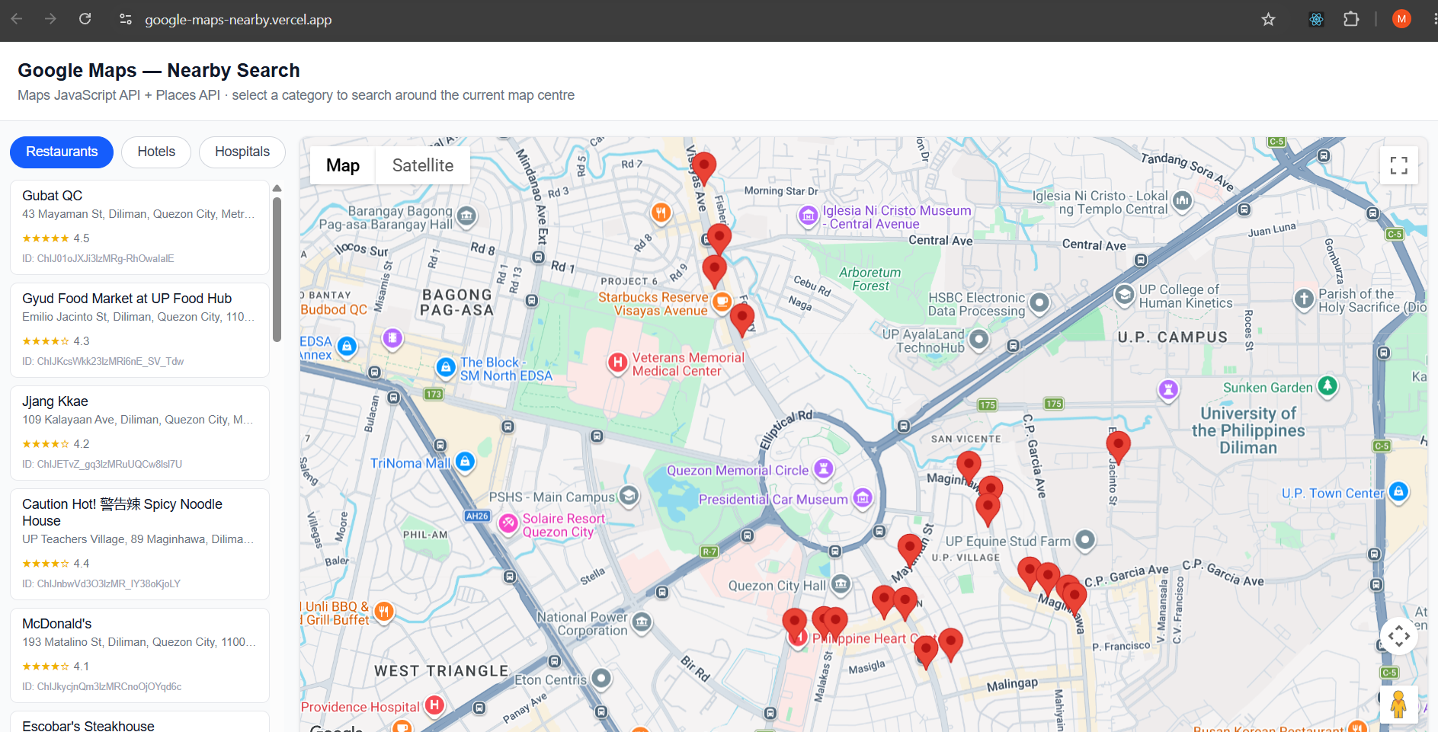
Task: Click the PSHS Main Campus icon
Action: pyautogui.click(x=629, y=497)
